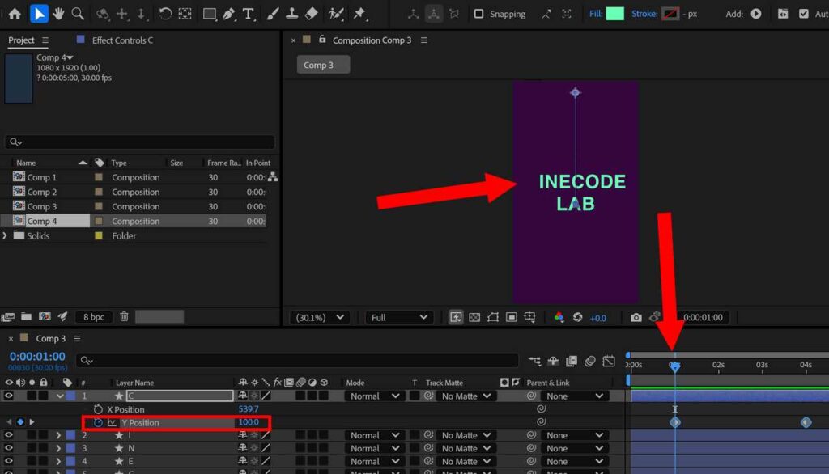Click the Take Snapshot camera icon

636,317
